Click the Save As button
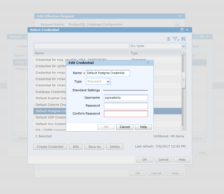Image resolution: width=224 pixels, height=194 pixels. tap(94, 147)
